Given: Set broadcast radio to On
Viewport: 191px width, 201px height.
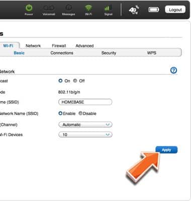Looking at the screenshot, I should [x=60, y=81].
